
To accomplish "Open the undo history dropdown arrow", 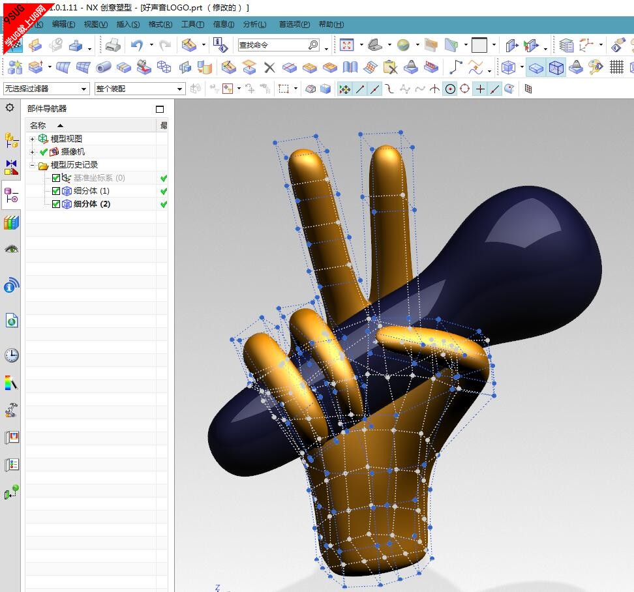I will point(151,45).
